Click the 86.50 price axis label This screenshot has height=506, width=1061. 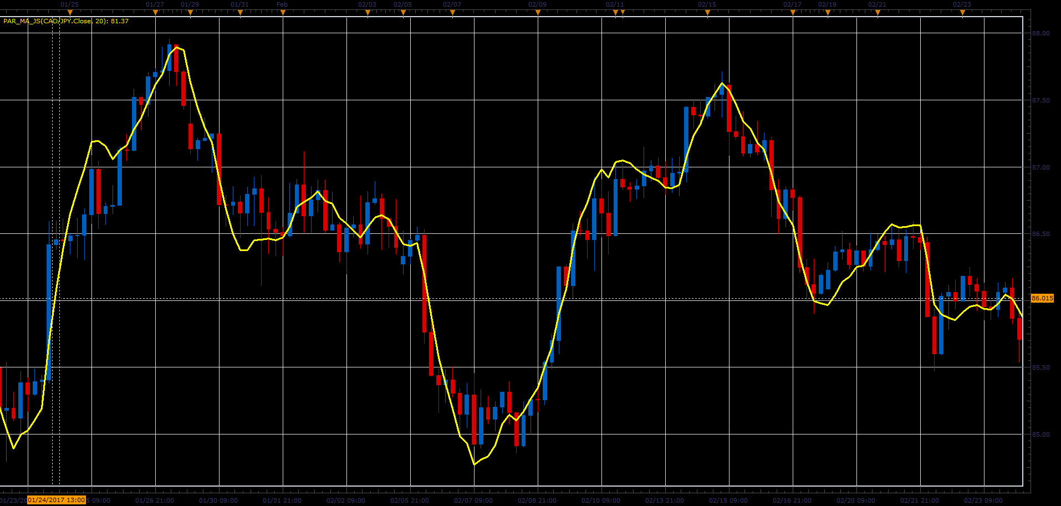(1040, 234)
